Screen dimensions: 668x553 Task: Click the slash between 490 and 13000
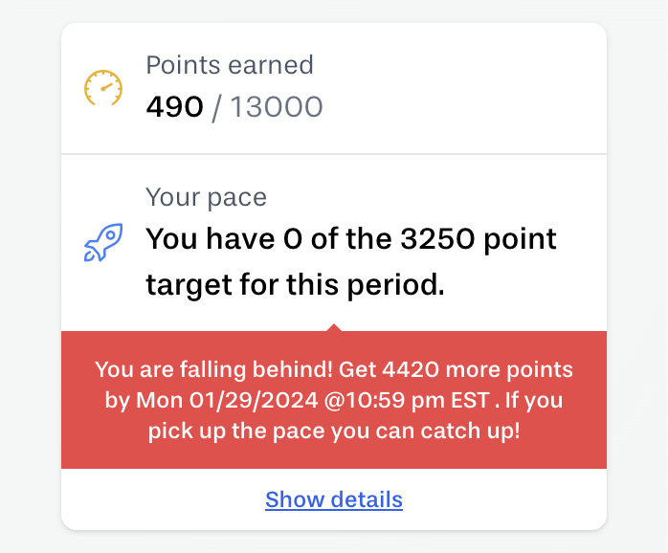(x=216, y=107)
